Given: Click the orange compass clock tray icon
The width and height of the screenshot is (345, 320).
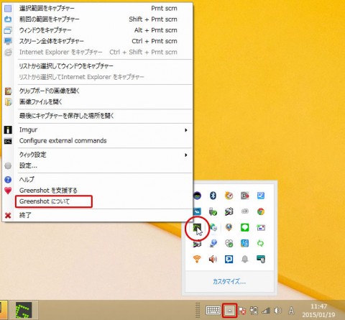Looking at the screenshot, I should [x=229, y=196].
